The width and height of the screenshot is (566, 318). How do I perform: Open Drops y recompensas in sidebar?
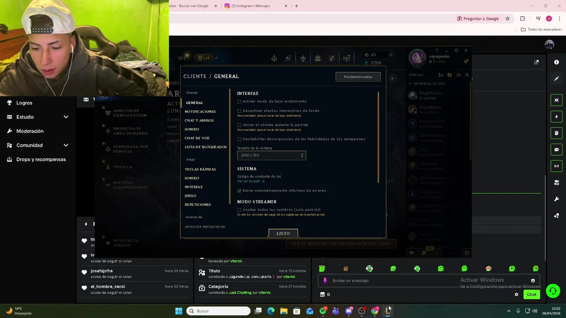41,159
